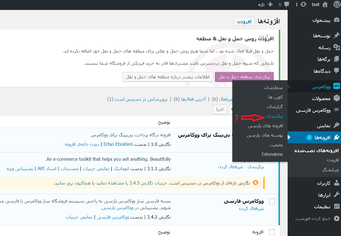
Task: Click هم‌اکنون بروز نمایید update link
Action: 72,183
